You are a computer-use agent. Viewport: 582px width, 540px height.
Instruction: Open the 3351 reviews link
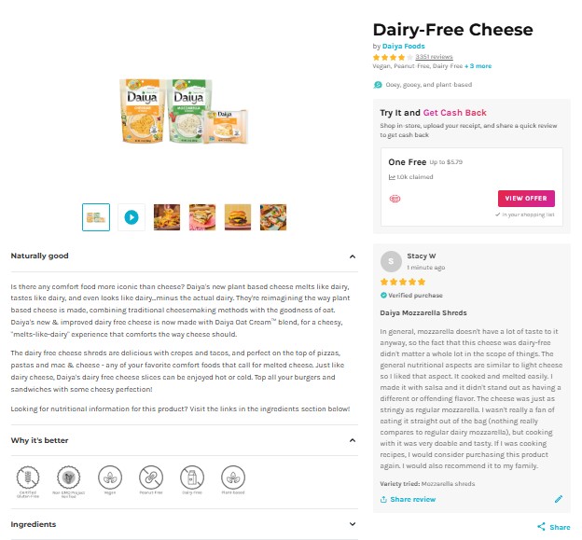[434, 57]
